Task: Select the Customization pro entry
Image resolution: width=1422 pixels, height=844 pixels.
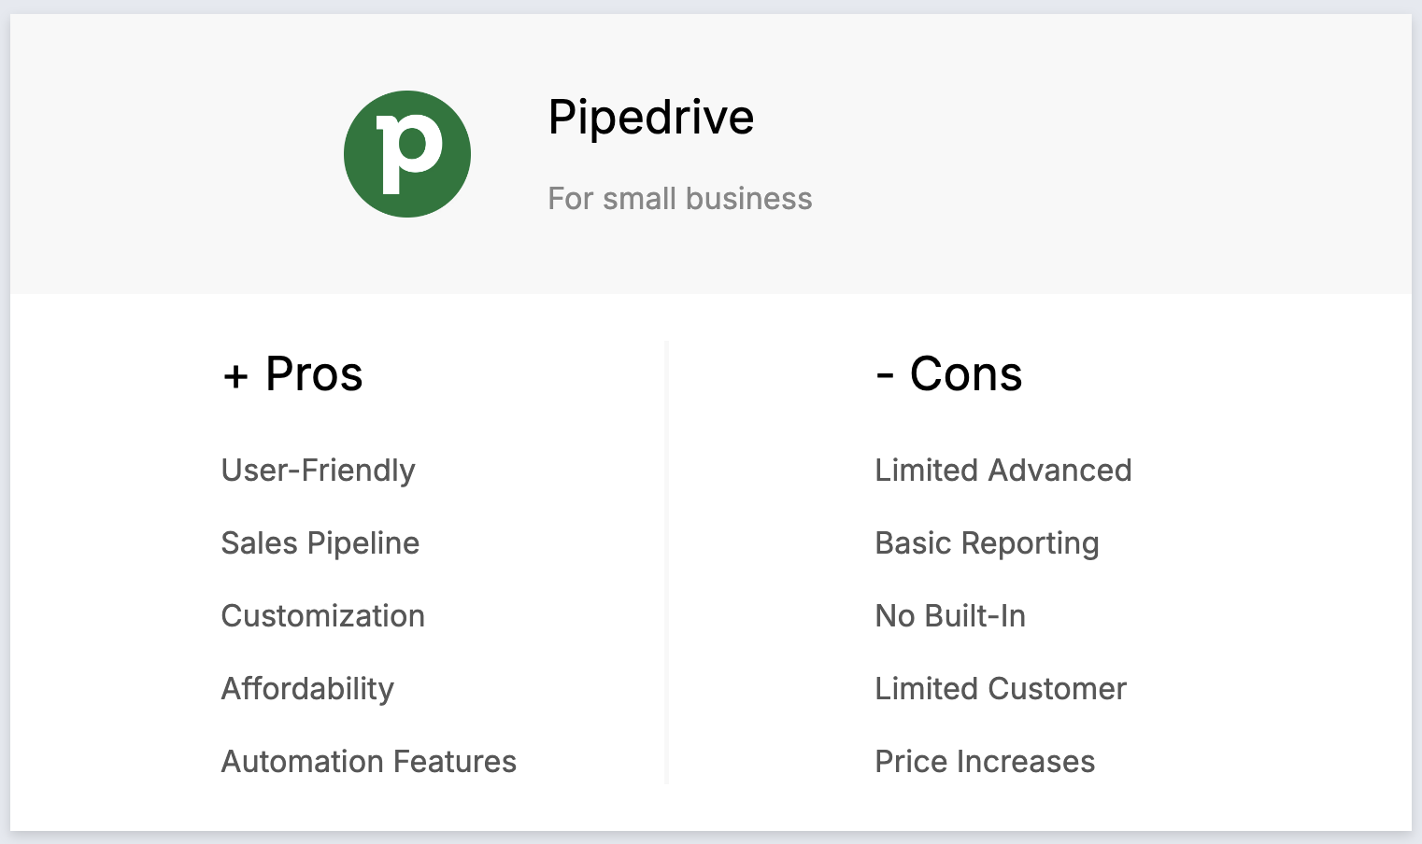Action: 322,616
